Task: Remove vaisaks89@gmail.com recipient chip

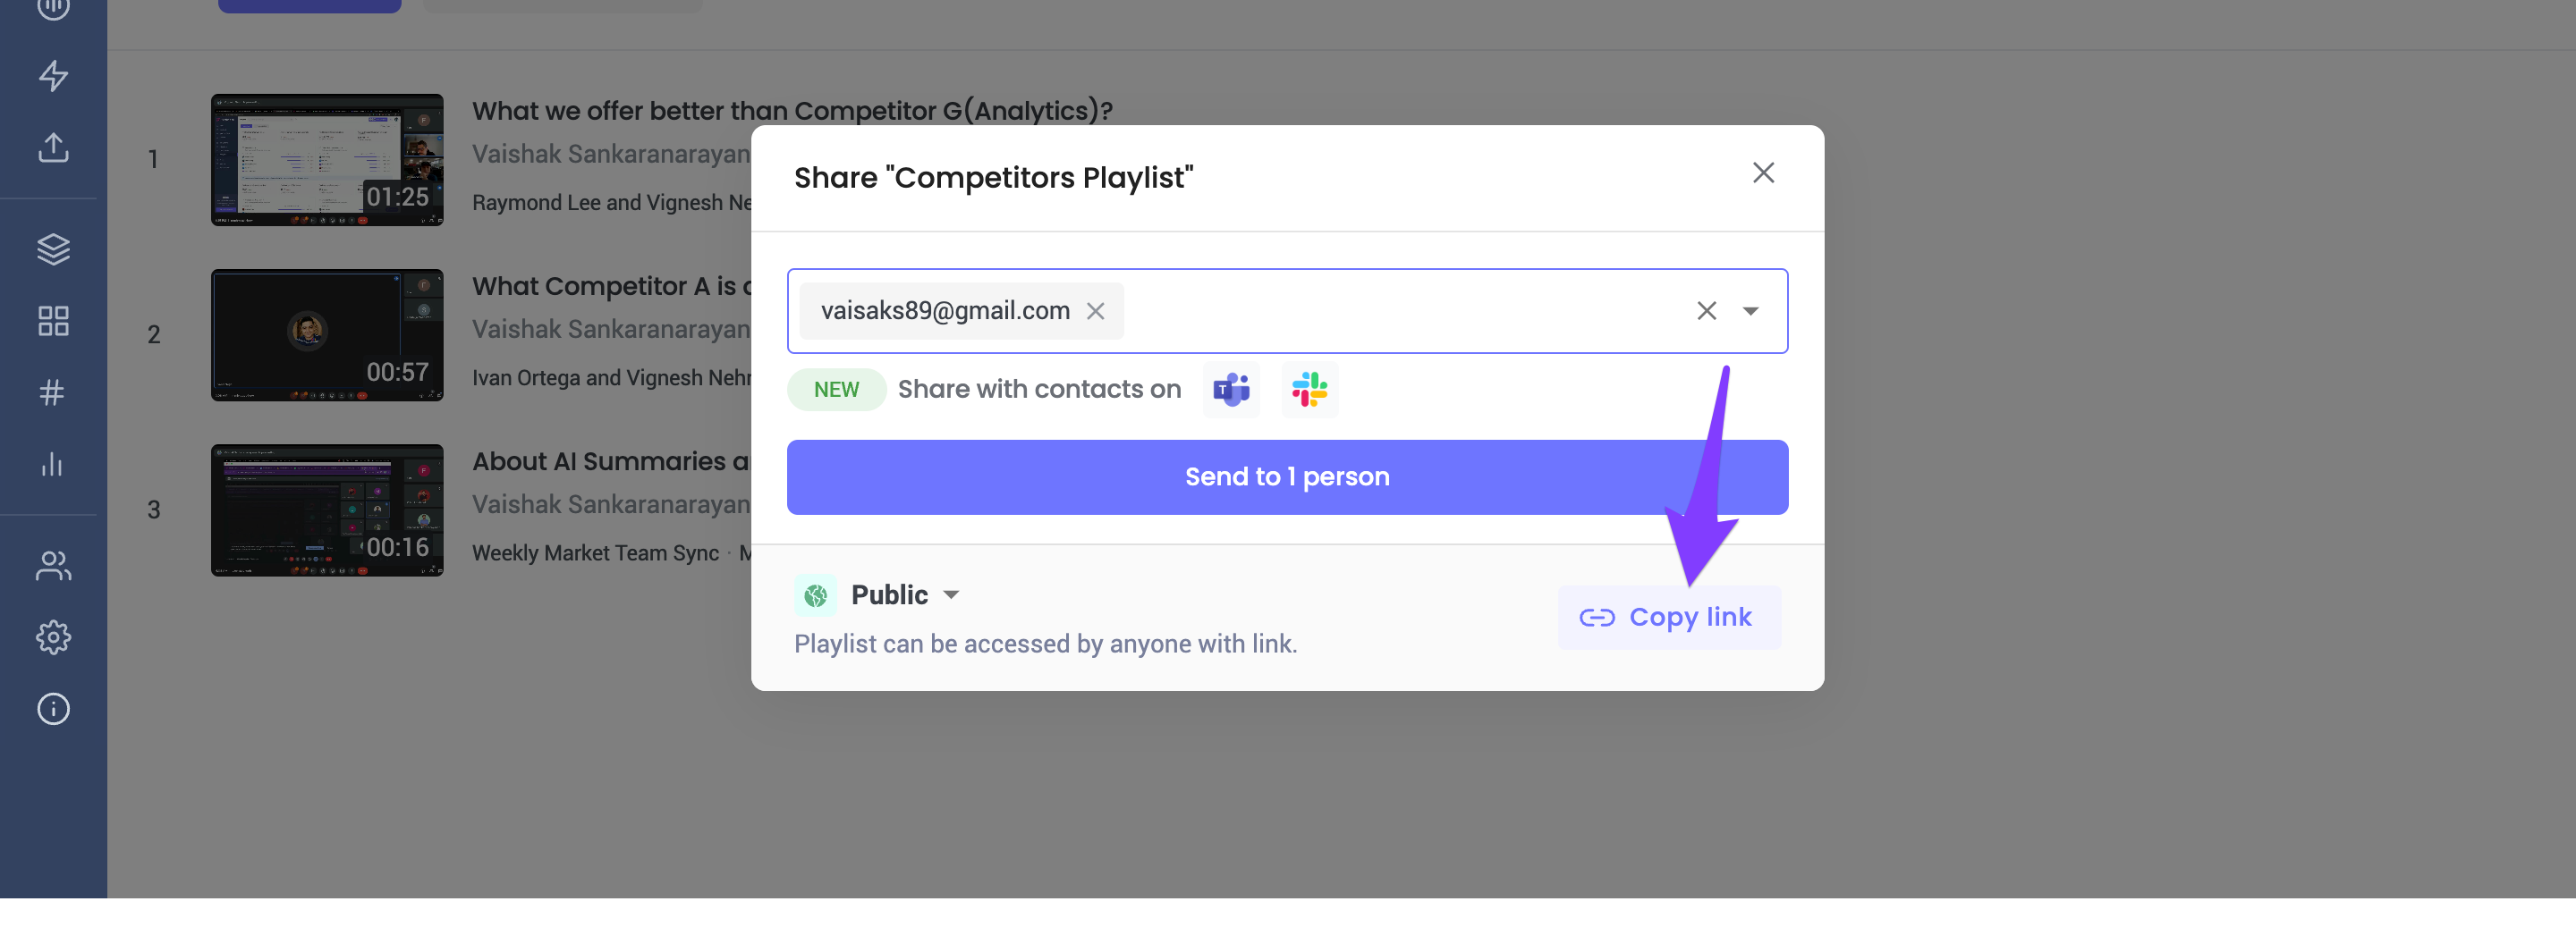Action: 1096,312
